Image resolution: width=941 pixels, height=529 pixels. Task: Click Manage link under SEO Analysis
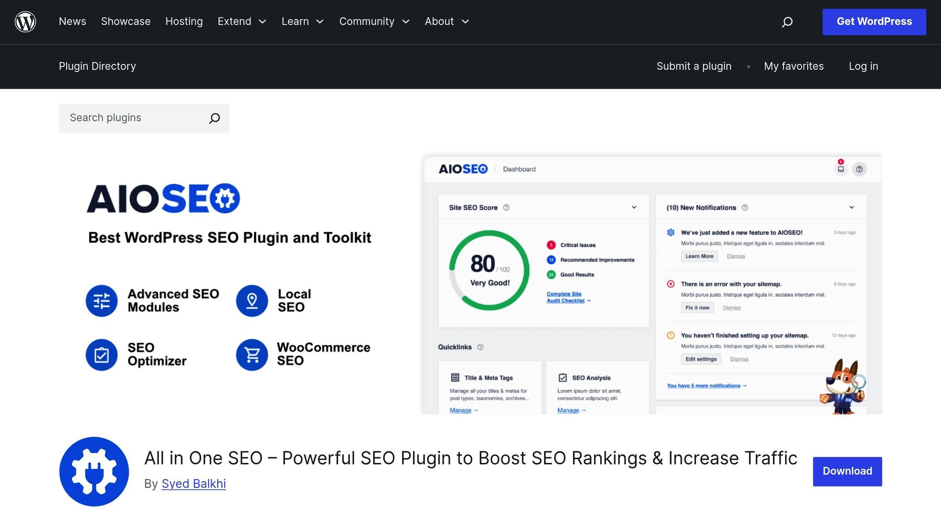(x=571, y=410)
